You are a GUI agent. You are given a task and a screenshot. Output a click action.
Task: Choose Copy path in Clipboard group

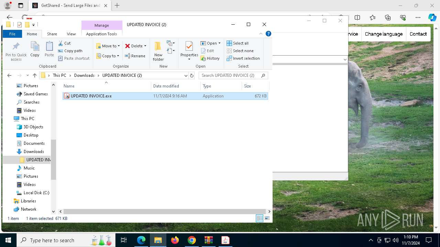[70, 51]
